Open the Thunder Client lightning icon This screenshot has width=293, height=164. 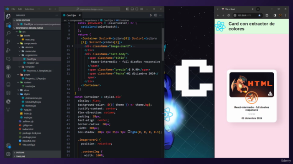[x=8, y=76]
